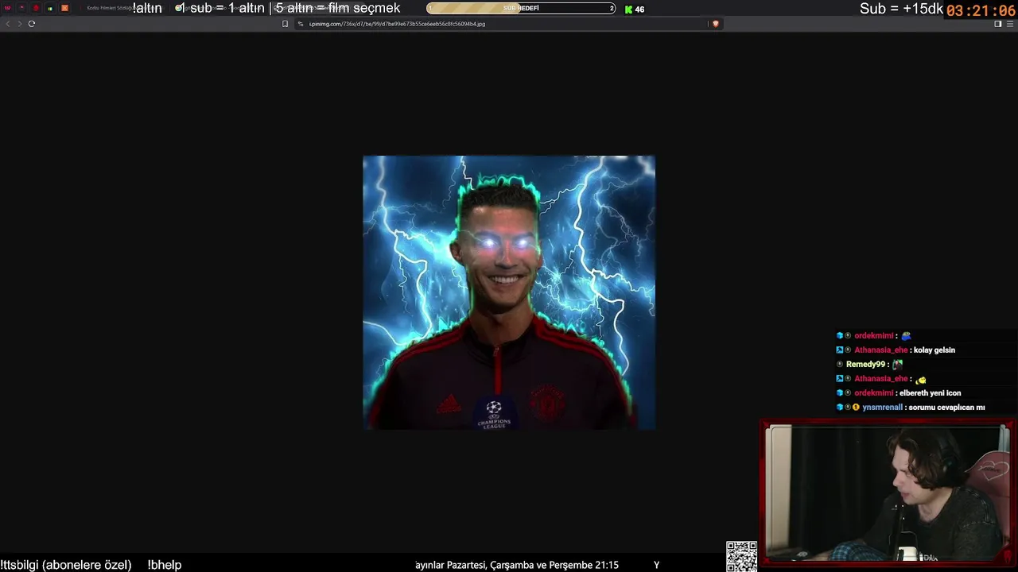Screen dimensions: 1018x572
Task: Click the '!help' command text
Action: pyautogui.click(x=165, y=565)
